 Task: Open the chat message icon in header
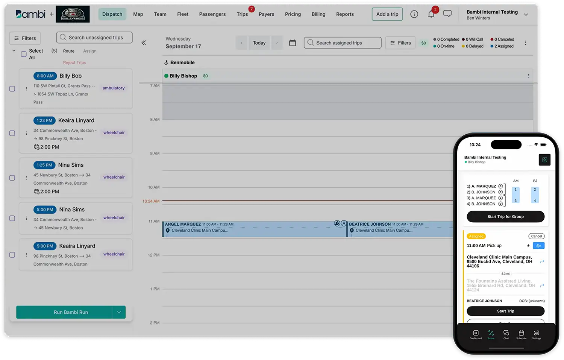click(x=447, y=14)
